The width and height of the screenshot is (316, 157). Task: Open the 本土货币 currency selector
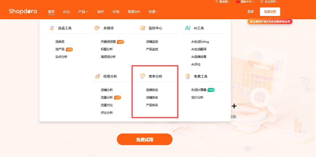pyautogui.click(x=269, y=2)
